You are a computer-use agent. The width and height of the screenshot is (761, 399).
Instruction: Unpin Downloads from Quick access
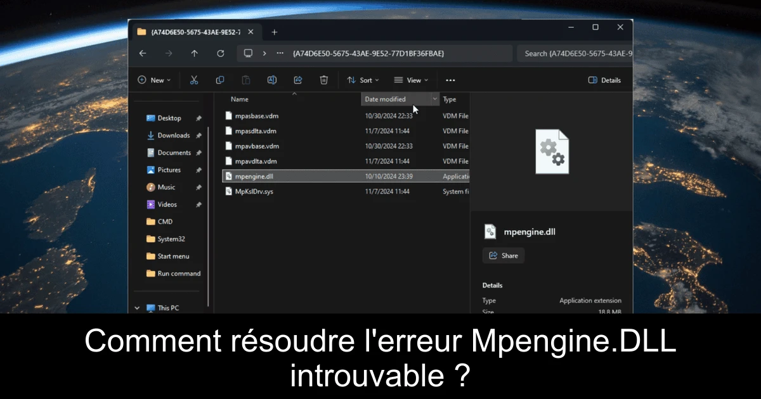click(198, 135)
